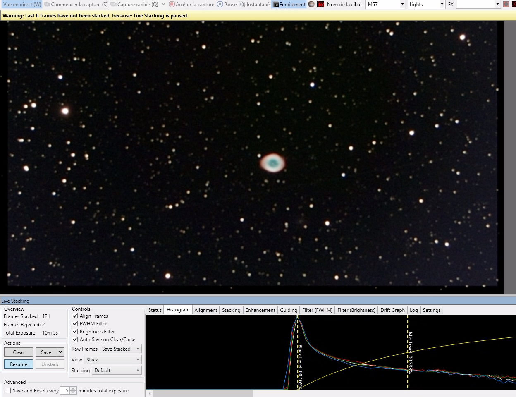Uncheck Align Frames checkbox
This screenshot has width=516, height=397.
(x=75, y=316)
